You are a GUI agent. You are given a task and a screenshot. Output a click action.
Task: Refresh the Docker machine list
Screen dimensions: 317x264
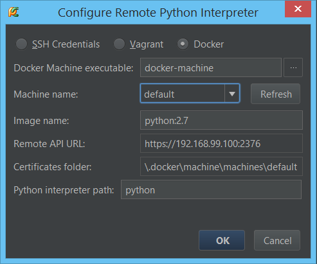click(275, 94)
